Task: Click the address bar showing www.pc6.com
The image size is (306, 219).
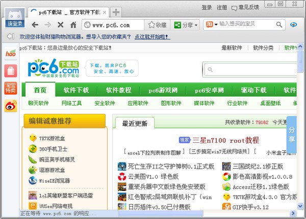Action: coord(113,25)
